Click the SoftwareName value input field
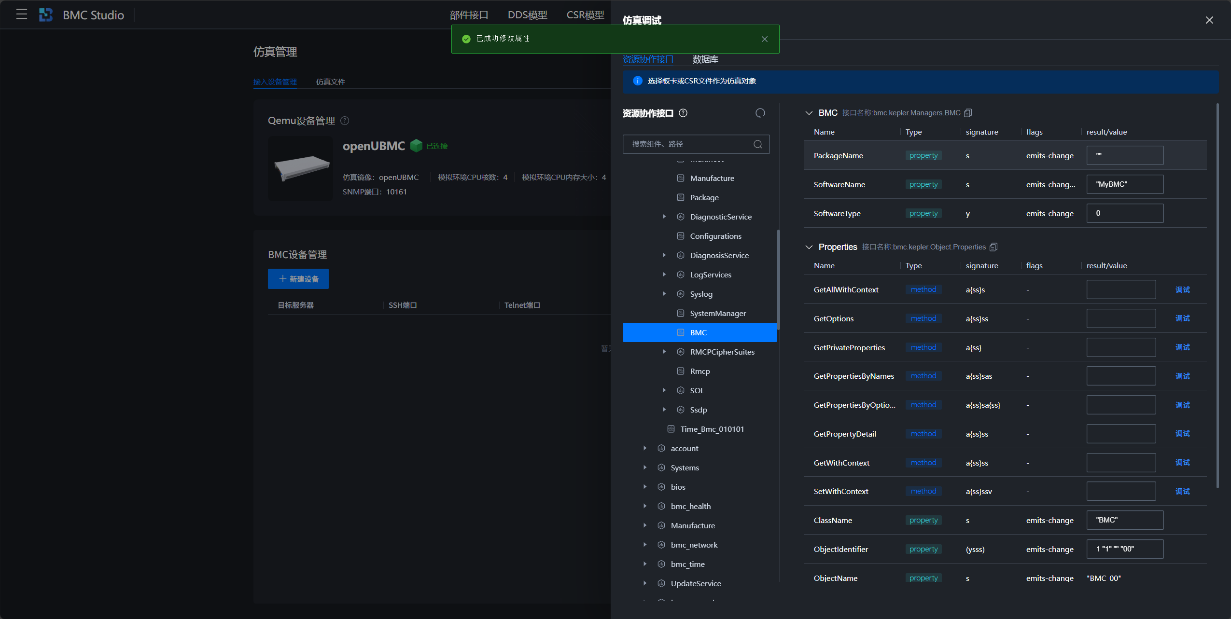The height and width of the screenshot is (619, 1231). 1124,184
